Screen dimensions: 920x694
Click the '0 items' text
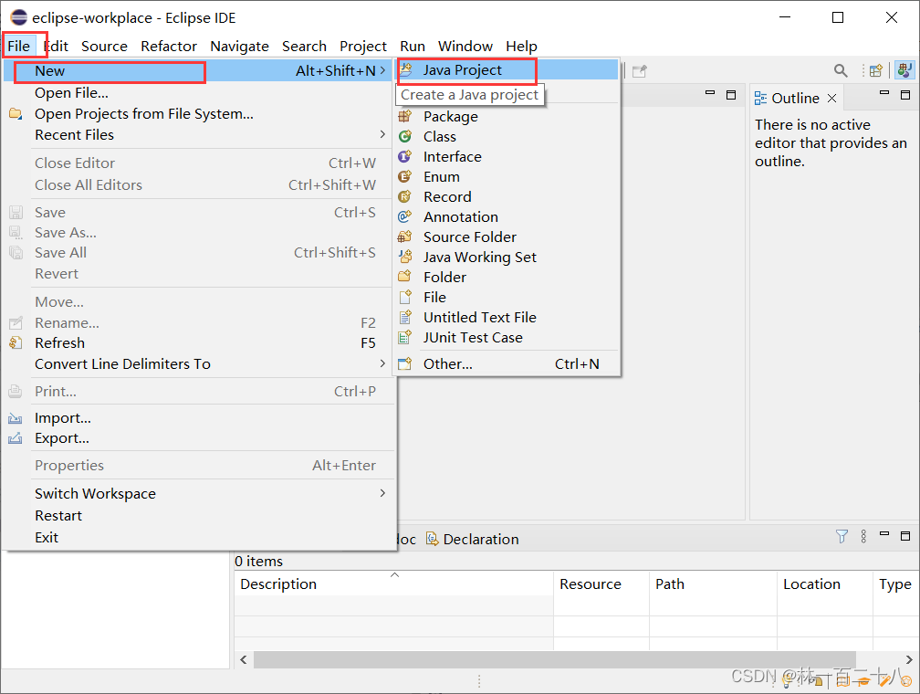(259, 562)
